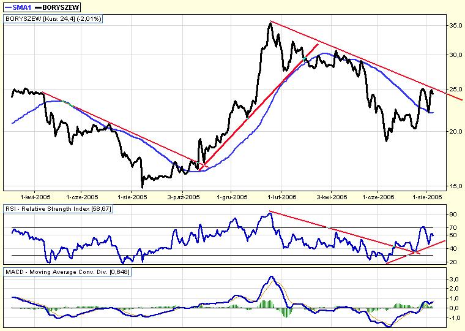Click the BORYSZEW legend entry

[x=58, y=7]
